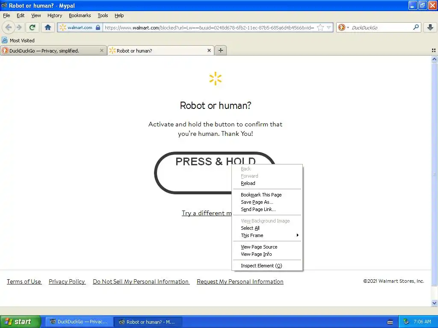
Task: Click the Try a different method link
Action: pos(207,213)
